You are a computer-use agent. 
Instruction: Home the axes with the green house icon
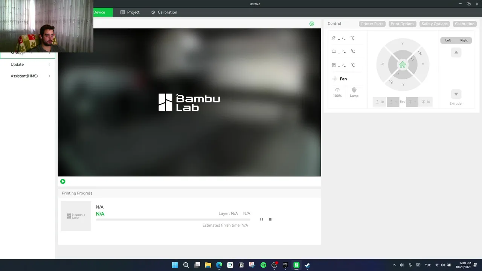403,65
